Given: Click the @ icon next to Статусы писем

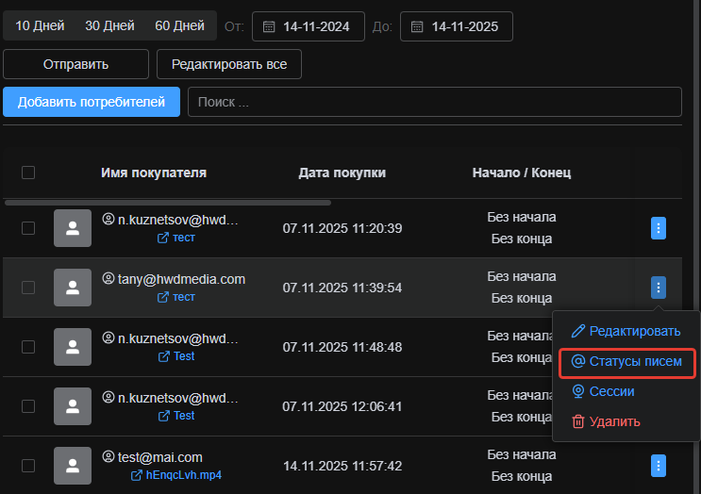Looking at the screenshot, I should tap(578, 361).
